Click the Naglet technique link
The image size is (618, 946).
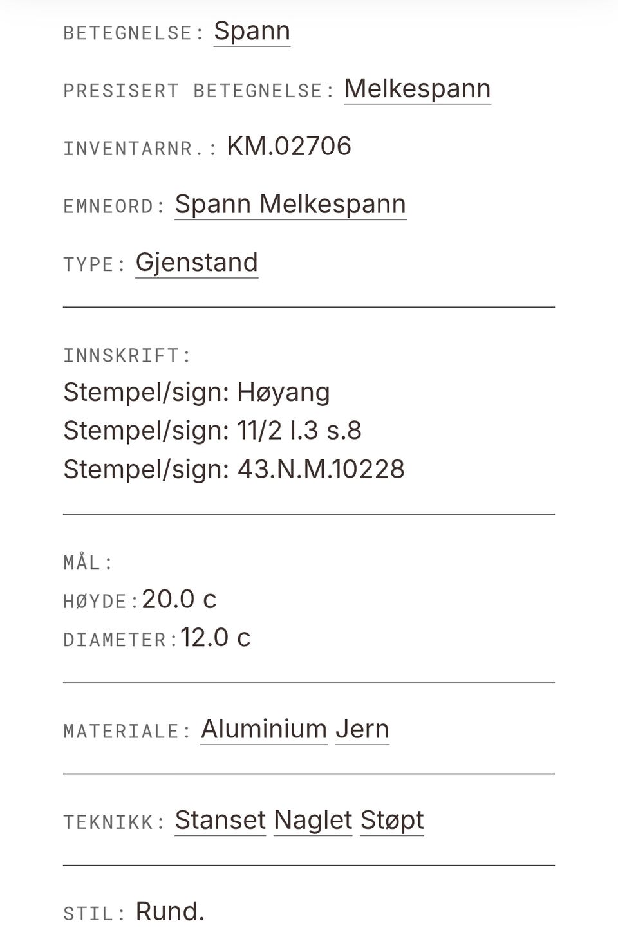[x=313, y=820]
